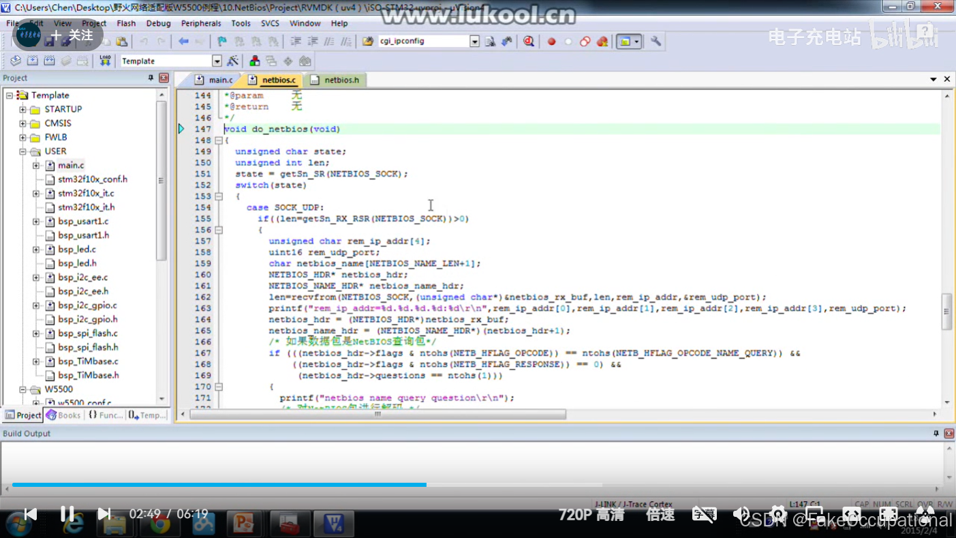This screenshot has width=956, height=538.
Task: Rebuild all target files with the toolbar icon
Action: (x=49, y=61)
